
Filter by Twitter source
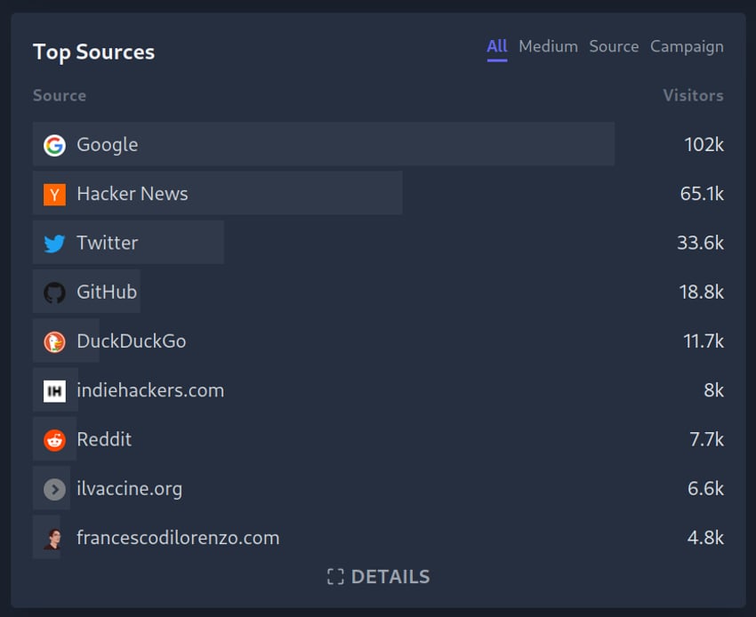108,243
